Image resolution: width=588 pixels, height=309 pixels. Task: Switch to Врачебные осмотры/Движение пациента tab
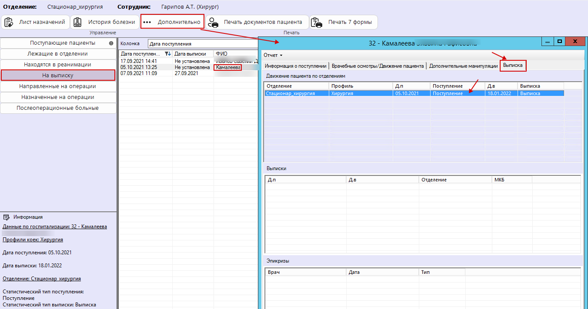(378, 66)
